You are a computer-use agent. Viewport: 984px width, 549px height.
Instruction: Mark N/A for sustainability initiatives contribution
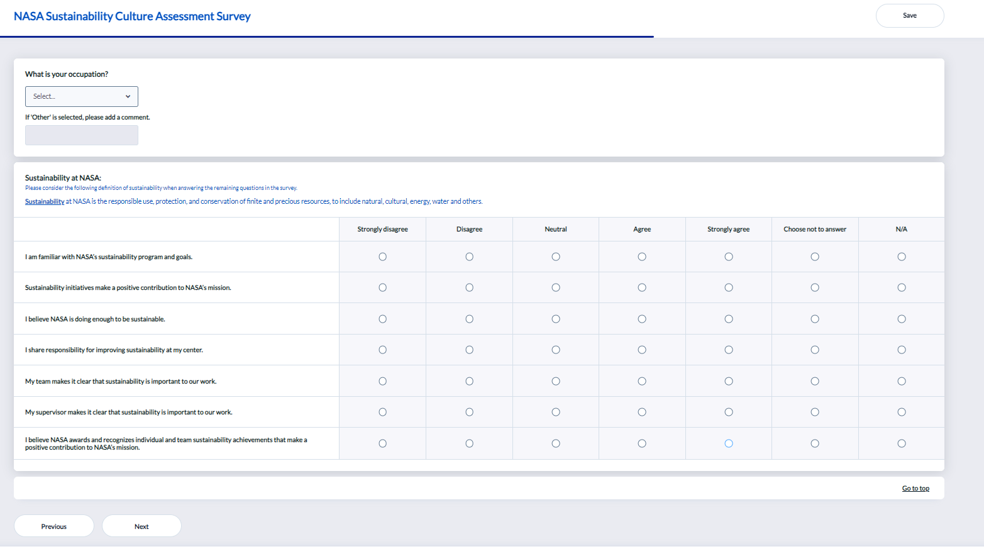[902, 287]
